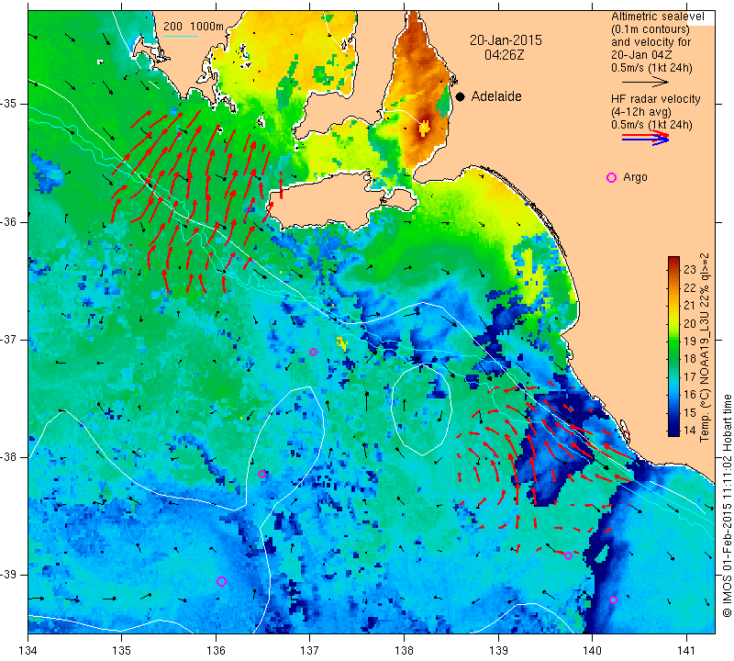Click the latitude axis label '-37'
The image size is (734, 661).
[x=10, y=339]
